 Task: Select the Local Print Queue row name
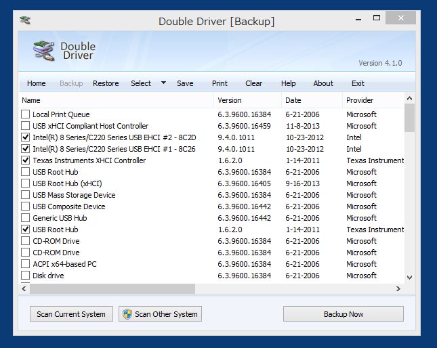pos(61,114)
